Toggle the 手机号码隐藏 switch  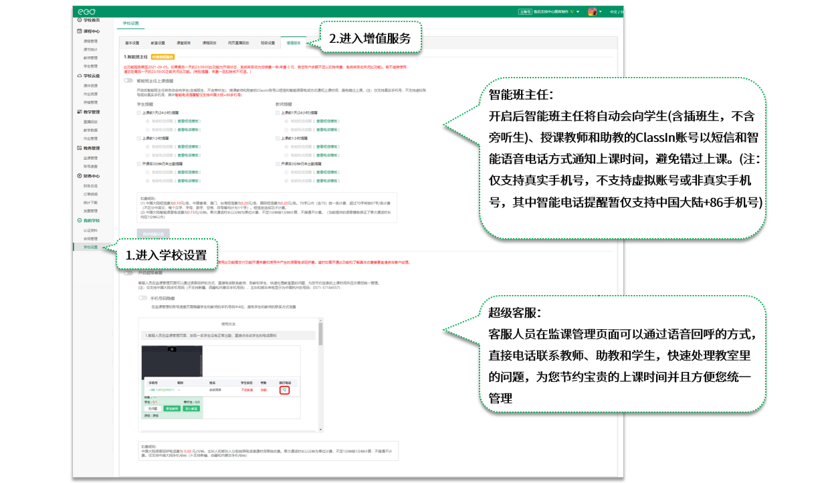(x=142, y=298)
